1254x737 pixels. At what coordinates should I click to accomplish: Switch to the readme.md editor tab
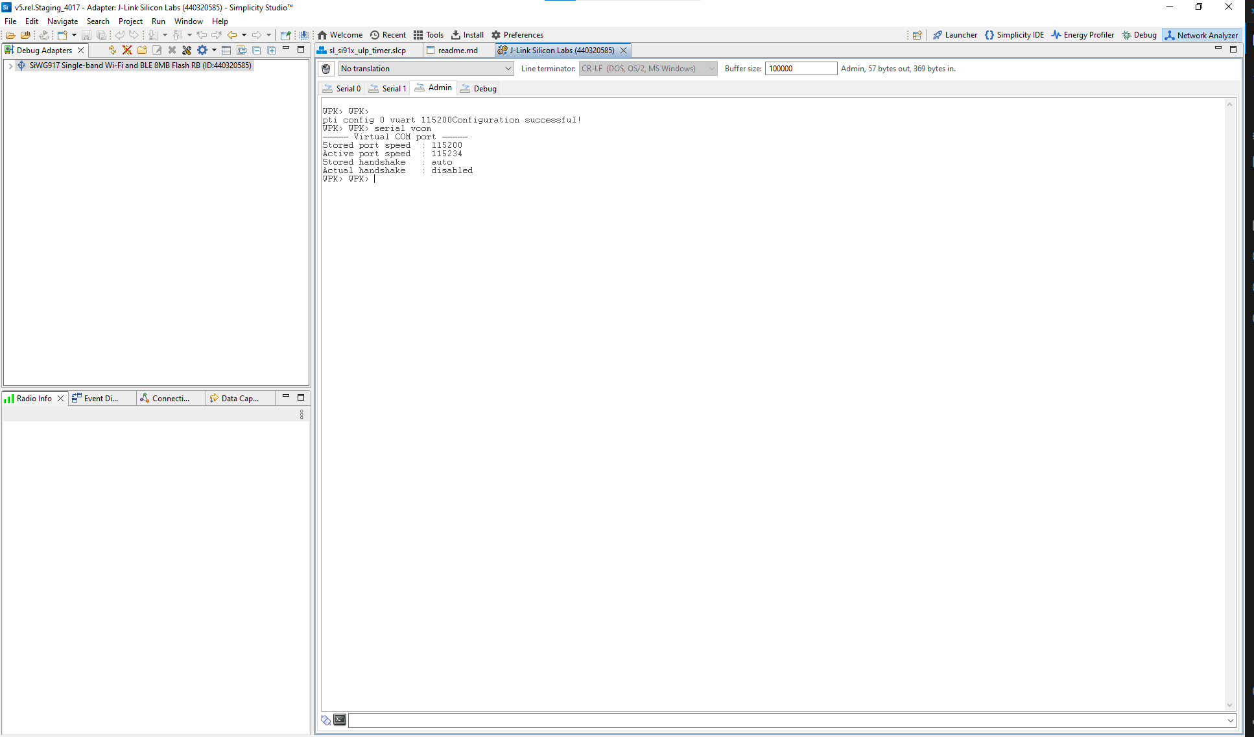[458, 50]
